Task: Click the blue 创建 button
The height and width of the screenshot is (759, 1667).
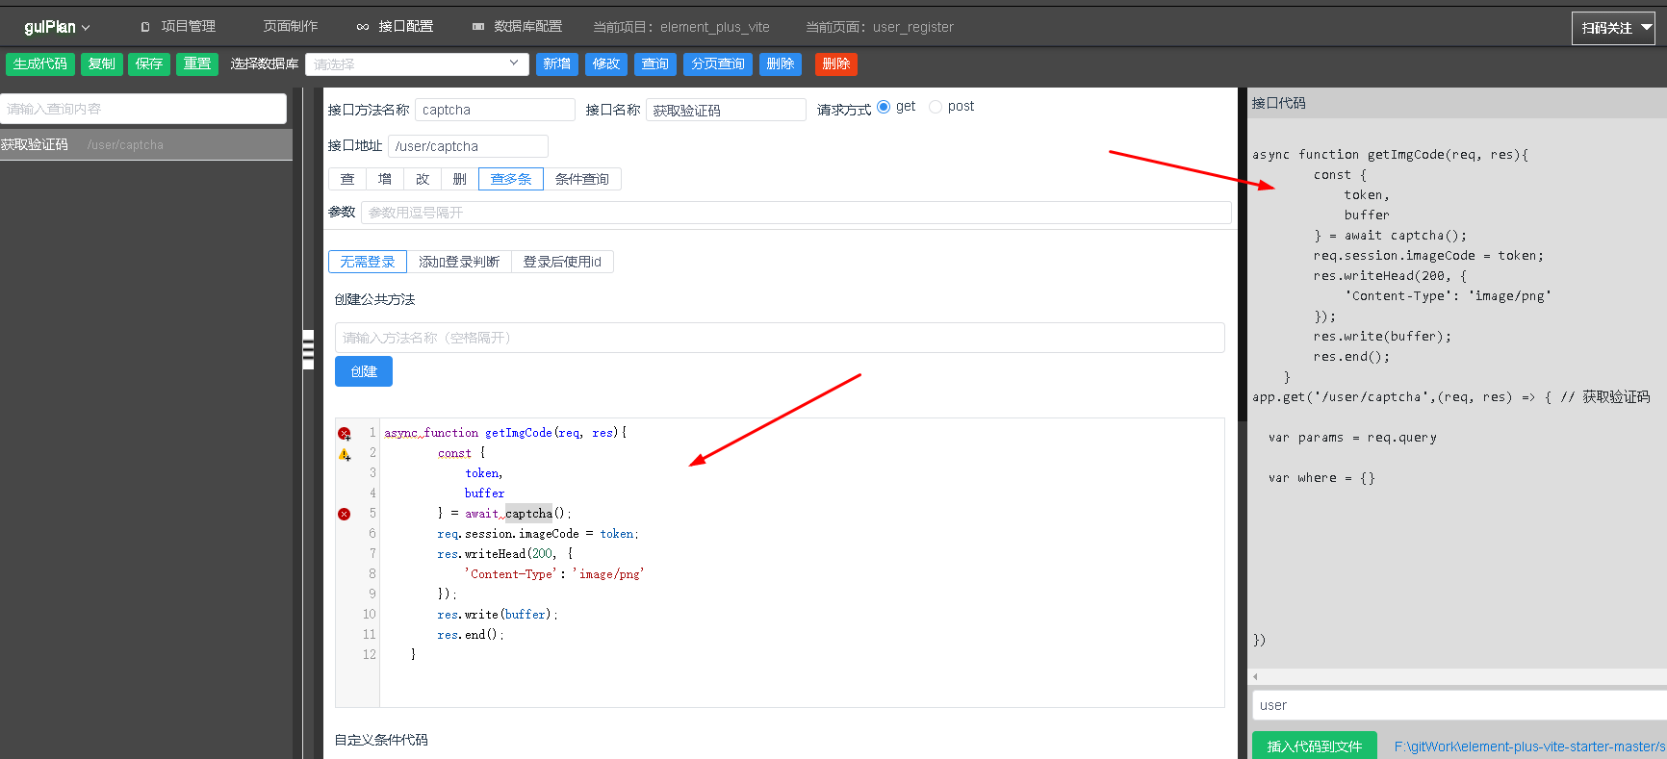Action: 364,371
